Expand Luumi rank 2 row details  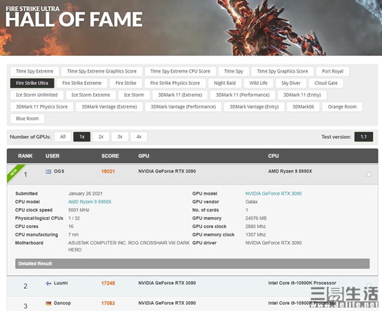tap(369, 285)
